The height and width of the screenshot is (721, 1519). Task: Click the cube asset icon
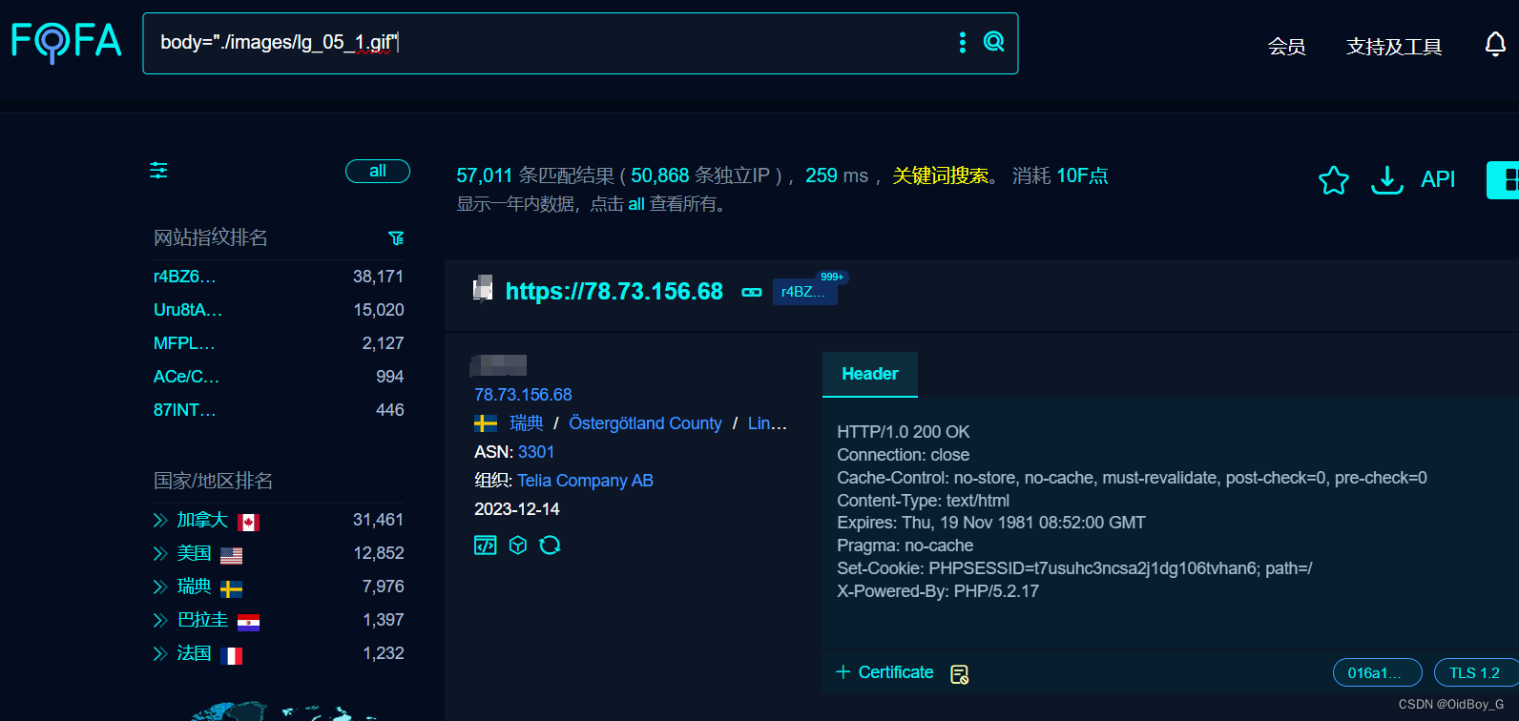pos(518,546)
